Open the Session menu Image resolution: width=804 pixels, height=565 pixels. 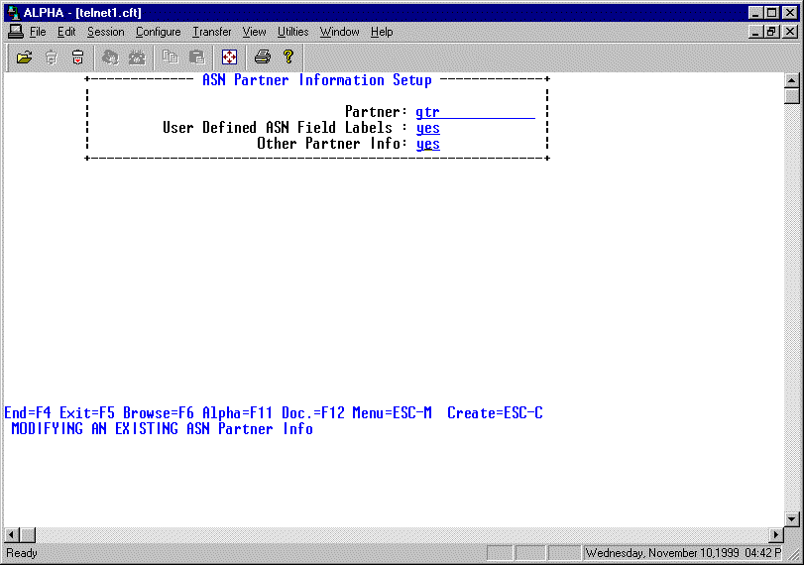pyautogui.click(x=106, y=32)
